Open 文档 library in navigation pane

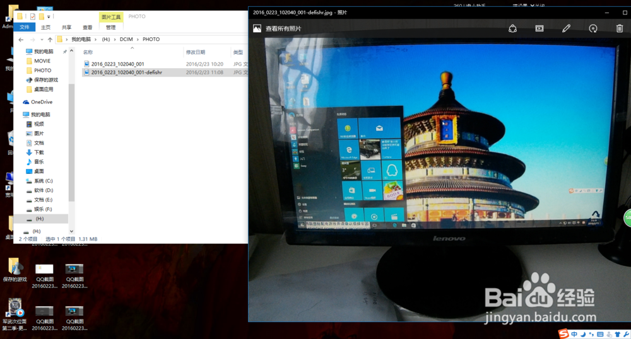click(x=38, y=143)
